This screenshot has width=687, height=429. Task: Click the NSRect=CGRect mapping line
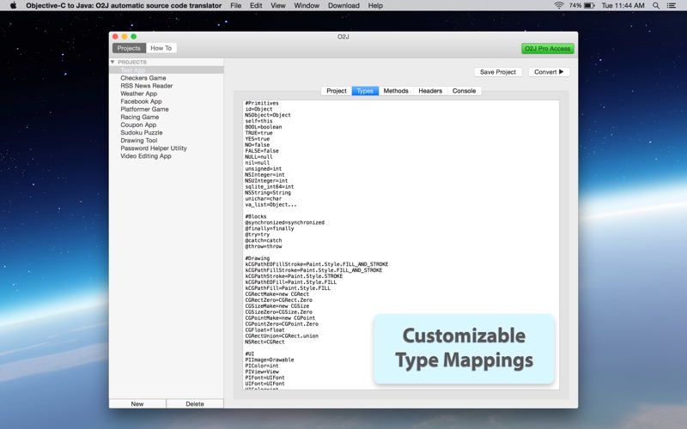click(264, 341)
